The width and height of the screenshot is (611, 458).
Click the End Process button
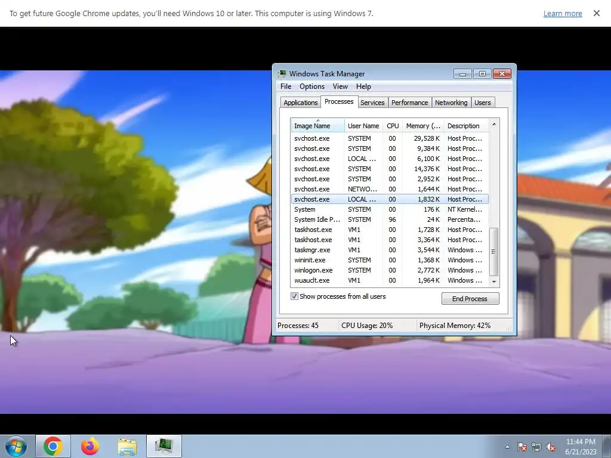click(x=470, y=299)
